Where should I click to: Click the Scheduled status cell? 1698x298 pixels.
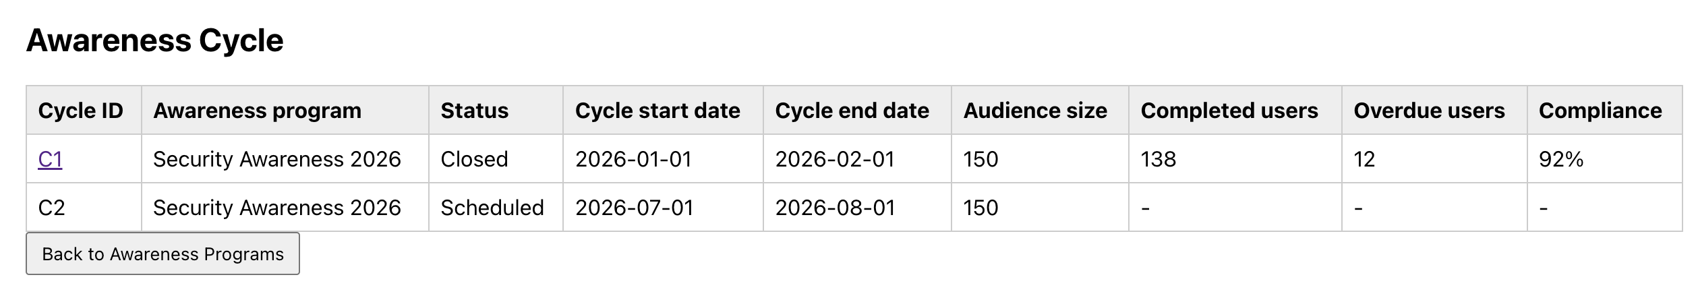tap(492, 208)
